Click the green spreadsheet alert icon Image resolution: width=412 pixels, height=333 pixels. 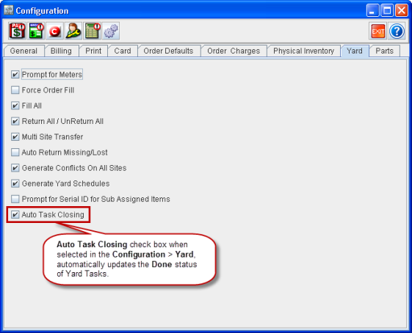tap(93, 31)
